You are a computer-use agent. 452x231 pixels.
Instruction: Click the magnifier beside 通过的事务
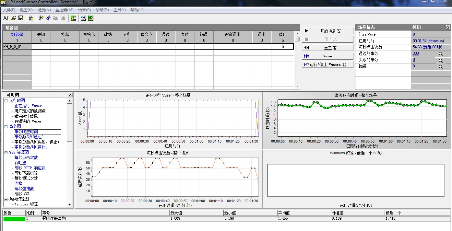(441, 54)
